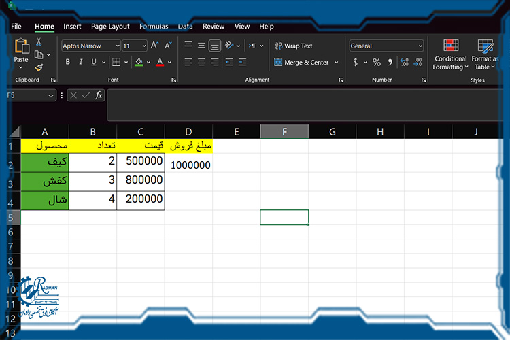
Task: Switch to the Formulas tab
Action: (x=154, y=27)
